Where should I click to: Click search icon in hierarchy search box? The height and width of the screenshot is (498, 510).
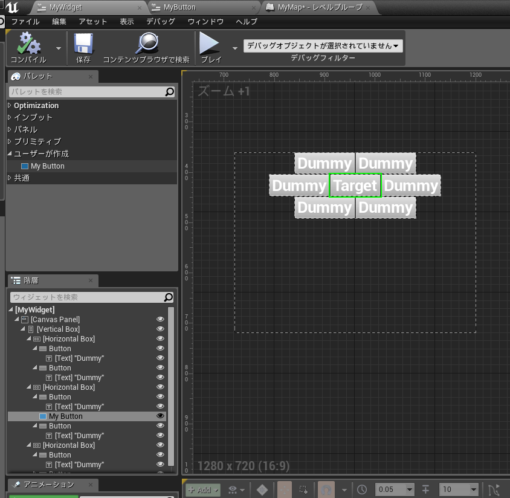click(169, 297)
